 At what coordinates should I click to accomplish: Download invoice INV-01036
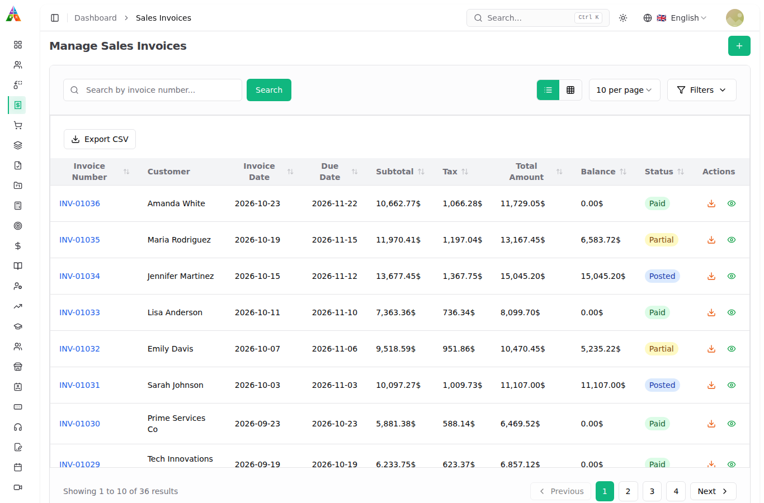click(x=711, y=203)
